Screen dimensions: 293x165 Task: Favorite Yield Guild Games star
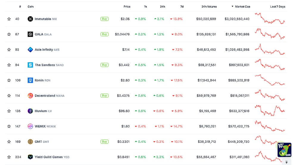pos(9,157)
